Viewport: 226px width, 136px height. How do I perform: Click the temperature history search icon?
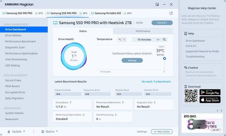click(x=164, y=40)
